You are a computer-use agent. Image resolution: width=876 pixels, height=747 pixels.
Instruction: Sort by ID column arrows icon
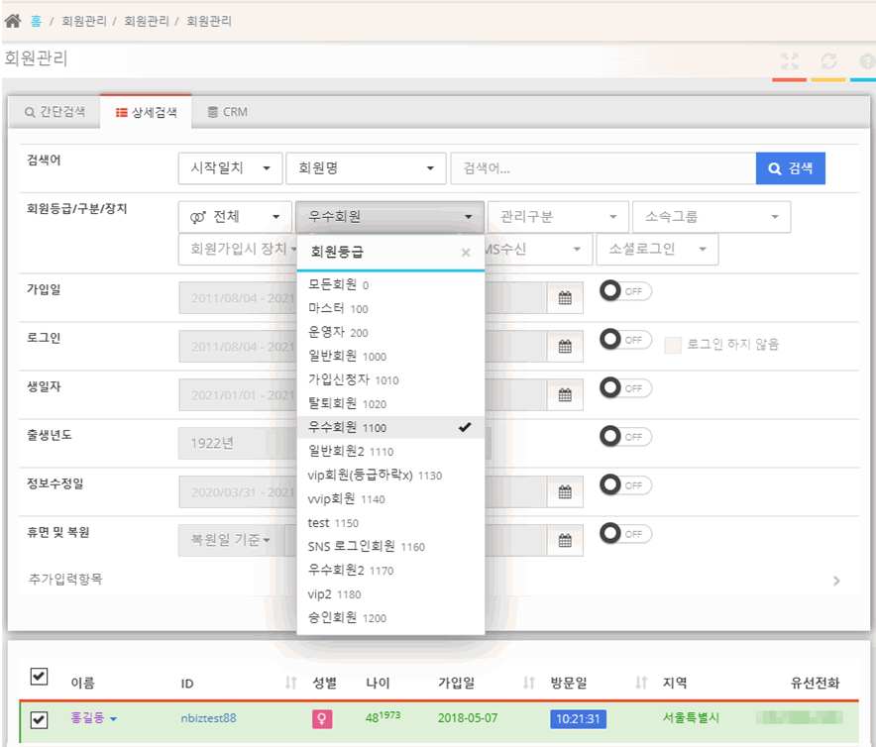click(290, 683)
